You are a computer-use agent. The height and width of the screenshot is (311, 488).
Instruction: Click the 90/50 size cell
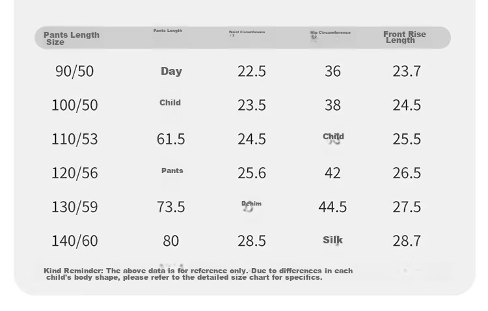pyautogui.click(x=74, y=72)
